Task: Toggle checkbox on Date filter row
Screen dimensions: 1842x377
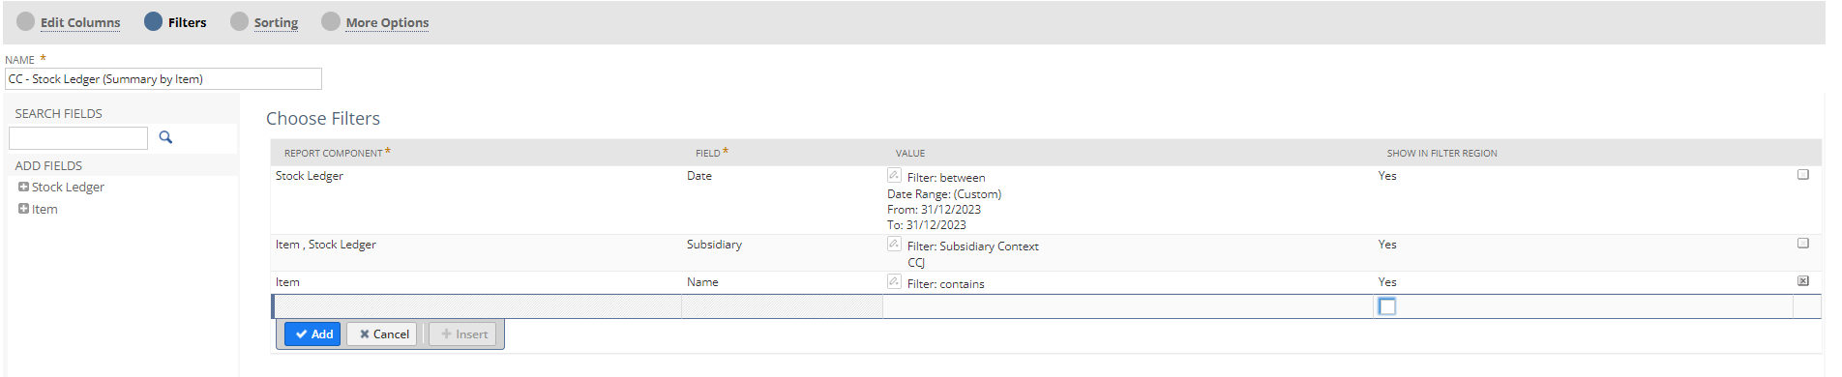Action: click(x=1803, y=175)
